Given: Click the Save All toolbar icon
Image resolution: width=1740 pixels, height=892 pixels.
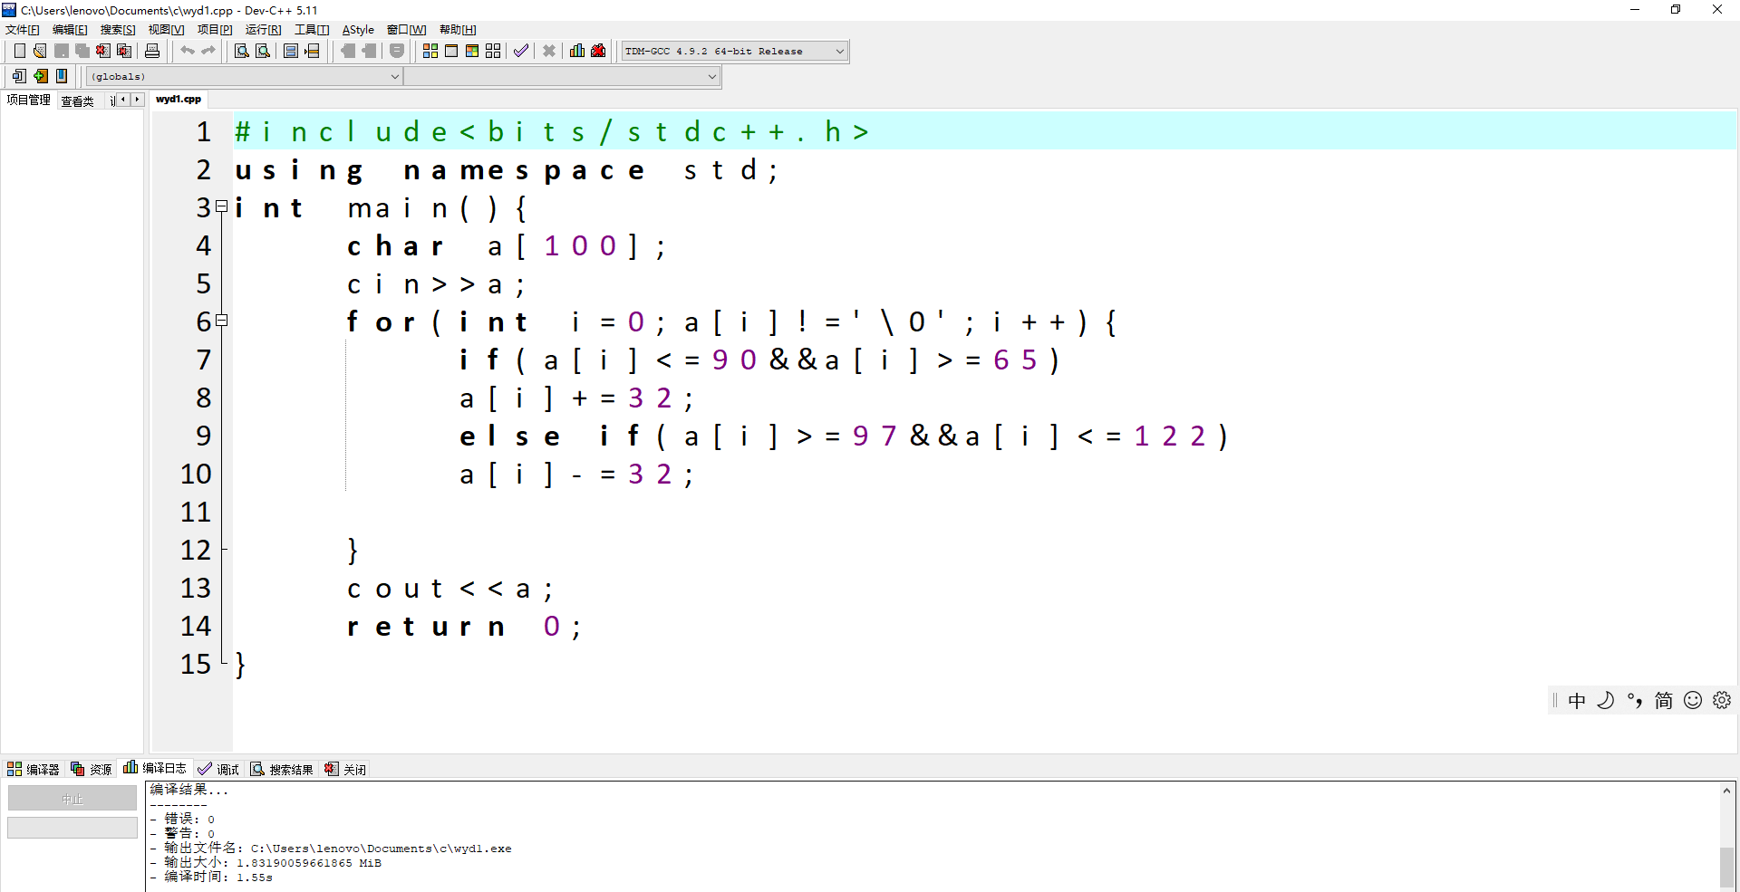Looking at the screenshot, I should [x=82, y=52].
